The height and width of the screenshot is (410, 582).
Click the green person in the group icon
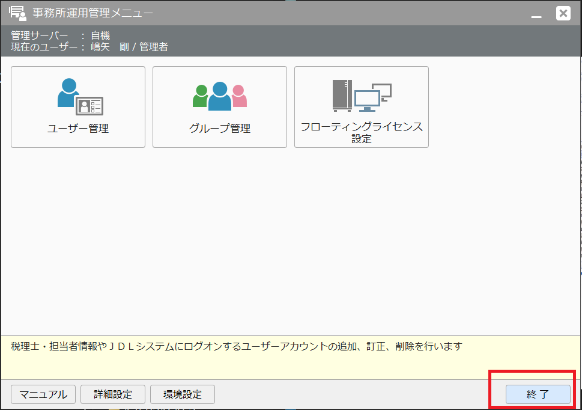pyautogui.click(x=201, y=97)
